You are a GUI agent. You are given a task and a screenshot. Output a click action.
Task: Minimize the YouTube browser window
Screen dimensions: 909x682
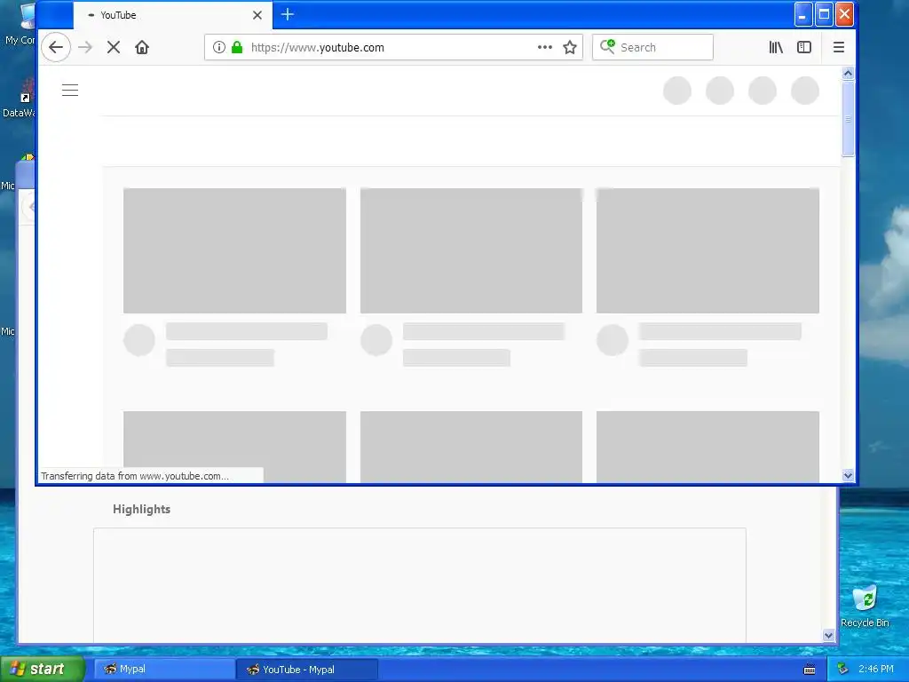tap(802, 14)
